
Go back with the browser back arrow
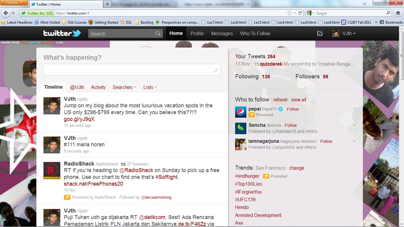click(x=6, y=13)
